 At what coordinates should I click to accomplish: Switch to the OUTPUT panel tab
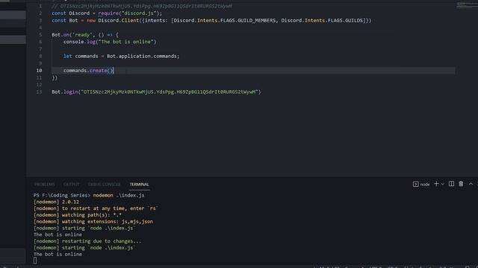(72, 185)
